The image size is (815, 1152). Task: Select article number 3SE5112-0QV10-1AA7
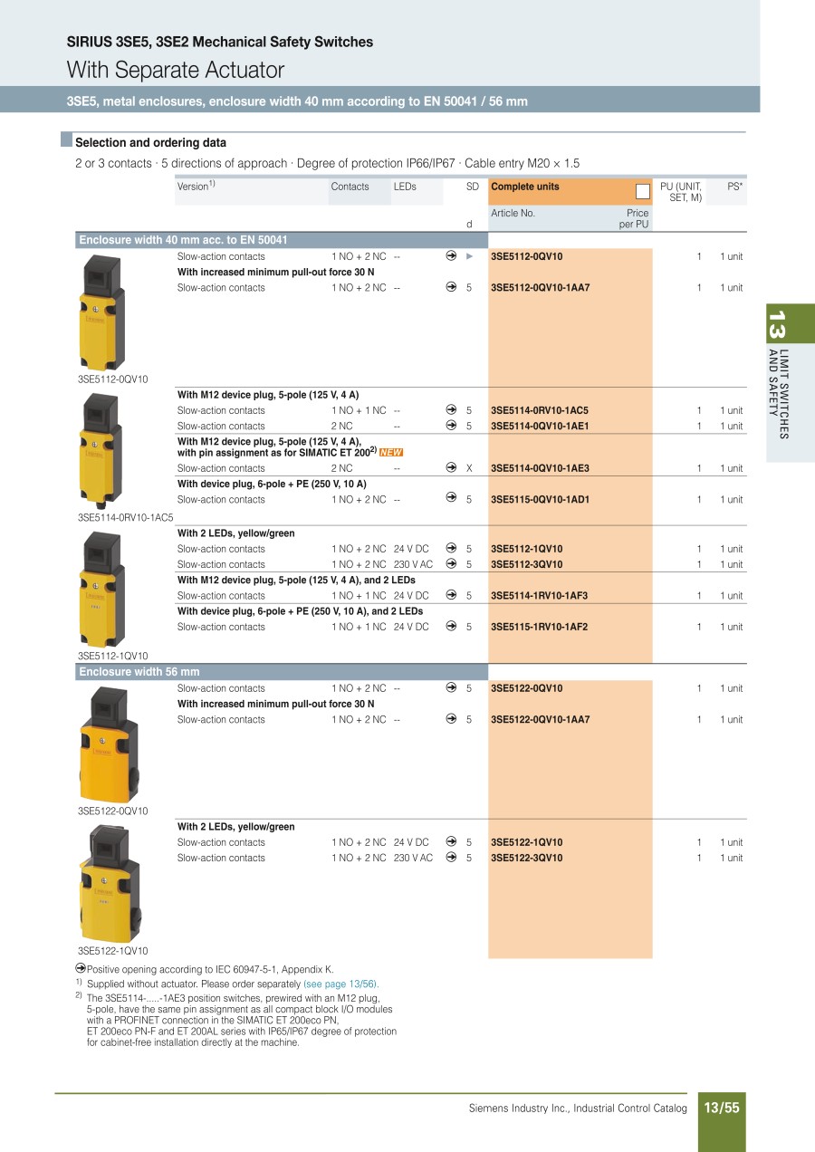(x=540, y=287)
